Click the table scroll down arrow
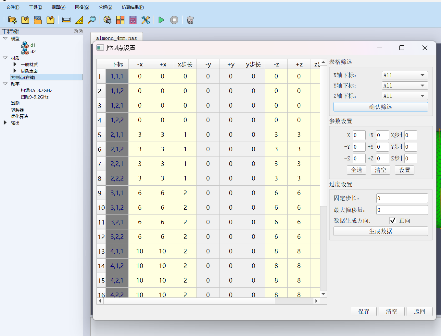The image size is (441, 336). 323,294
